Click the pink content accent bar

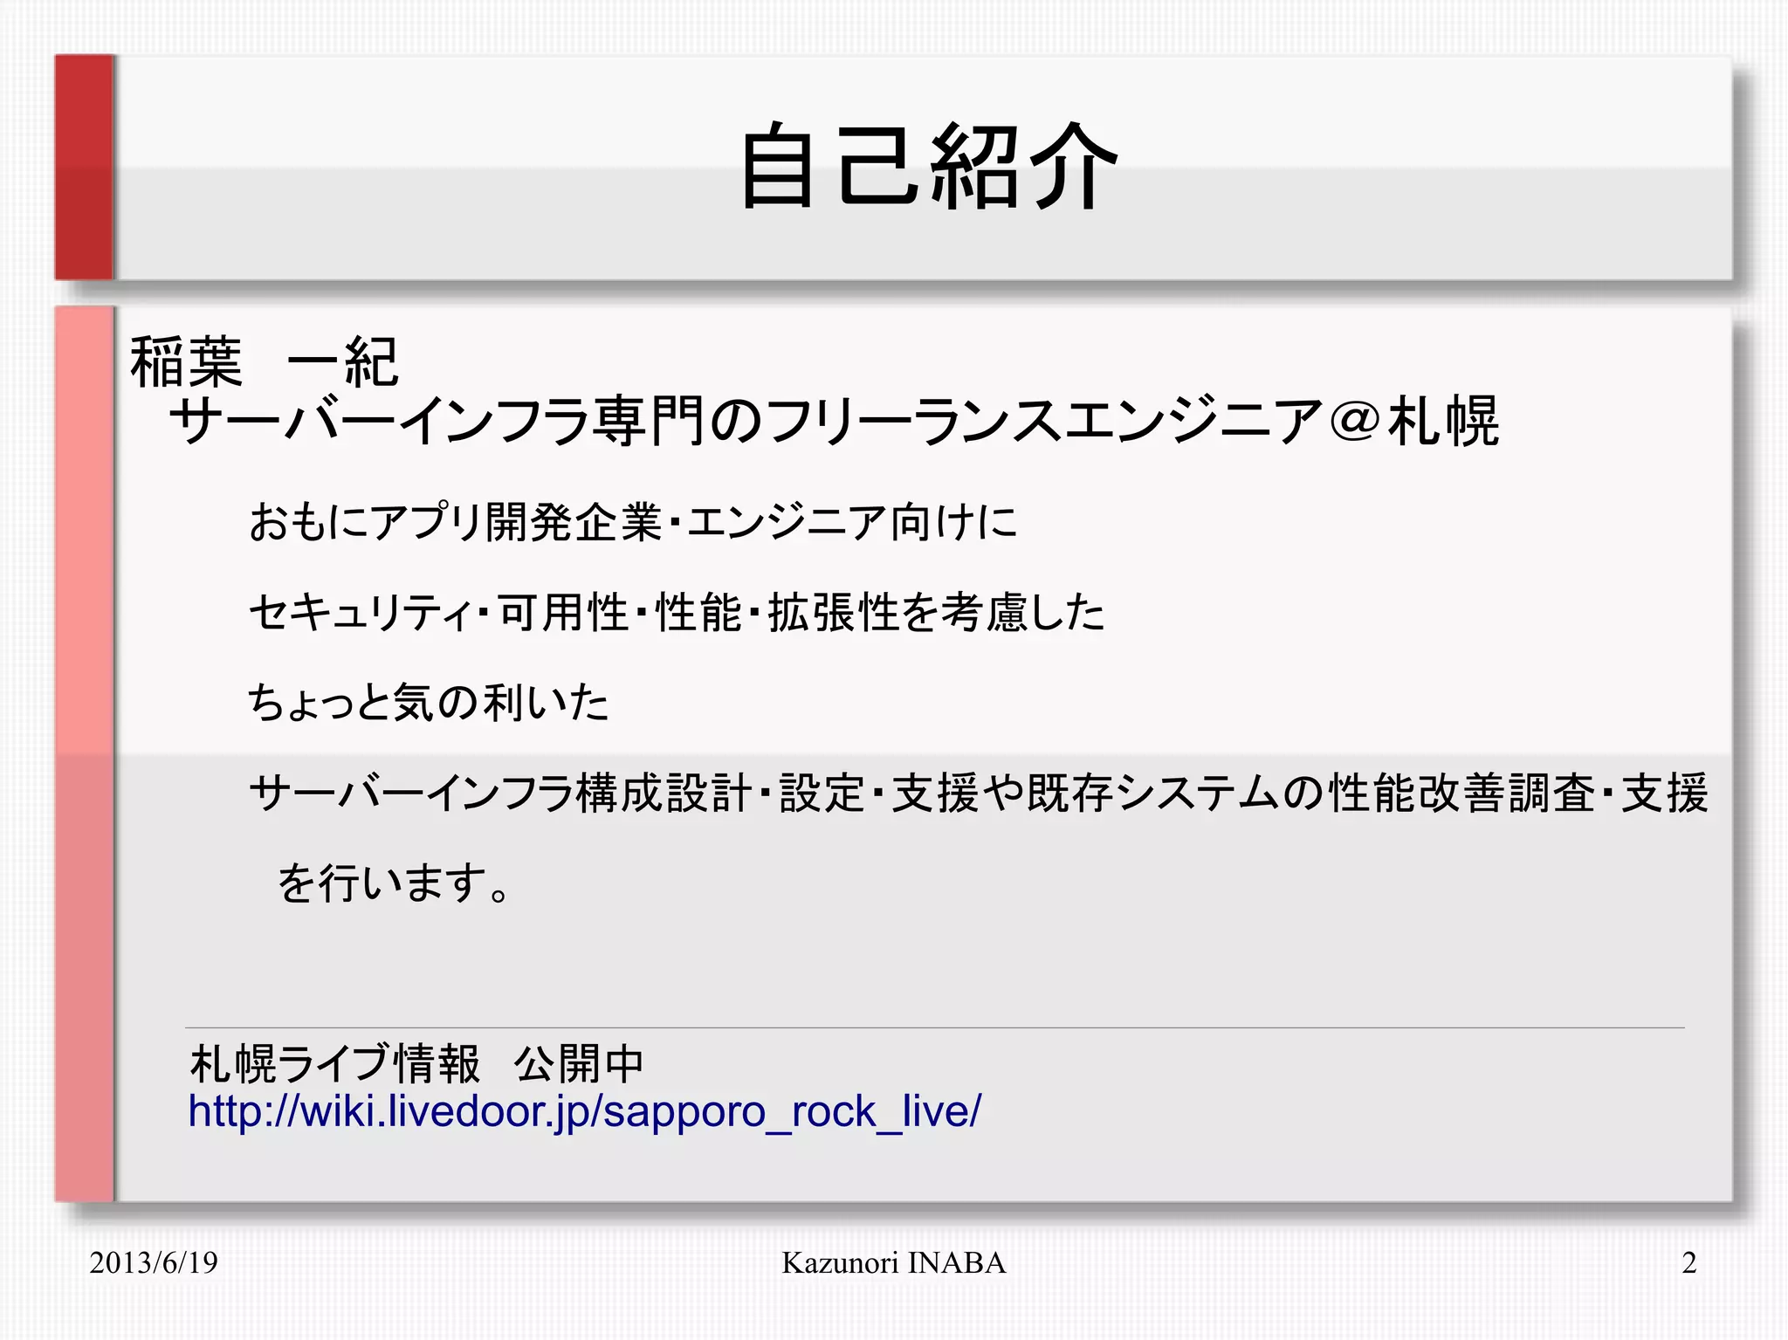coord(84,752)
